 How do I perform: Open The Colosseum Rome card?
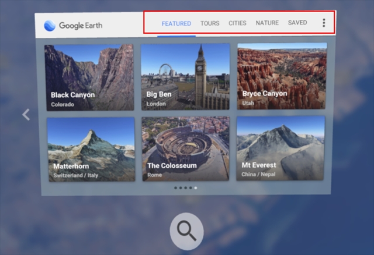[x=186, y=149]
